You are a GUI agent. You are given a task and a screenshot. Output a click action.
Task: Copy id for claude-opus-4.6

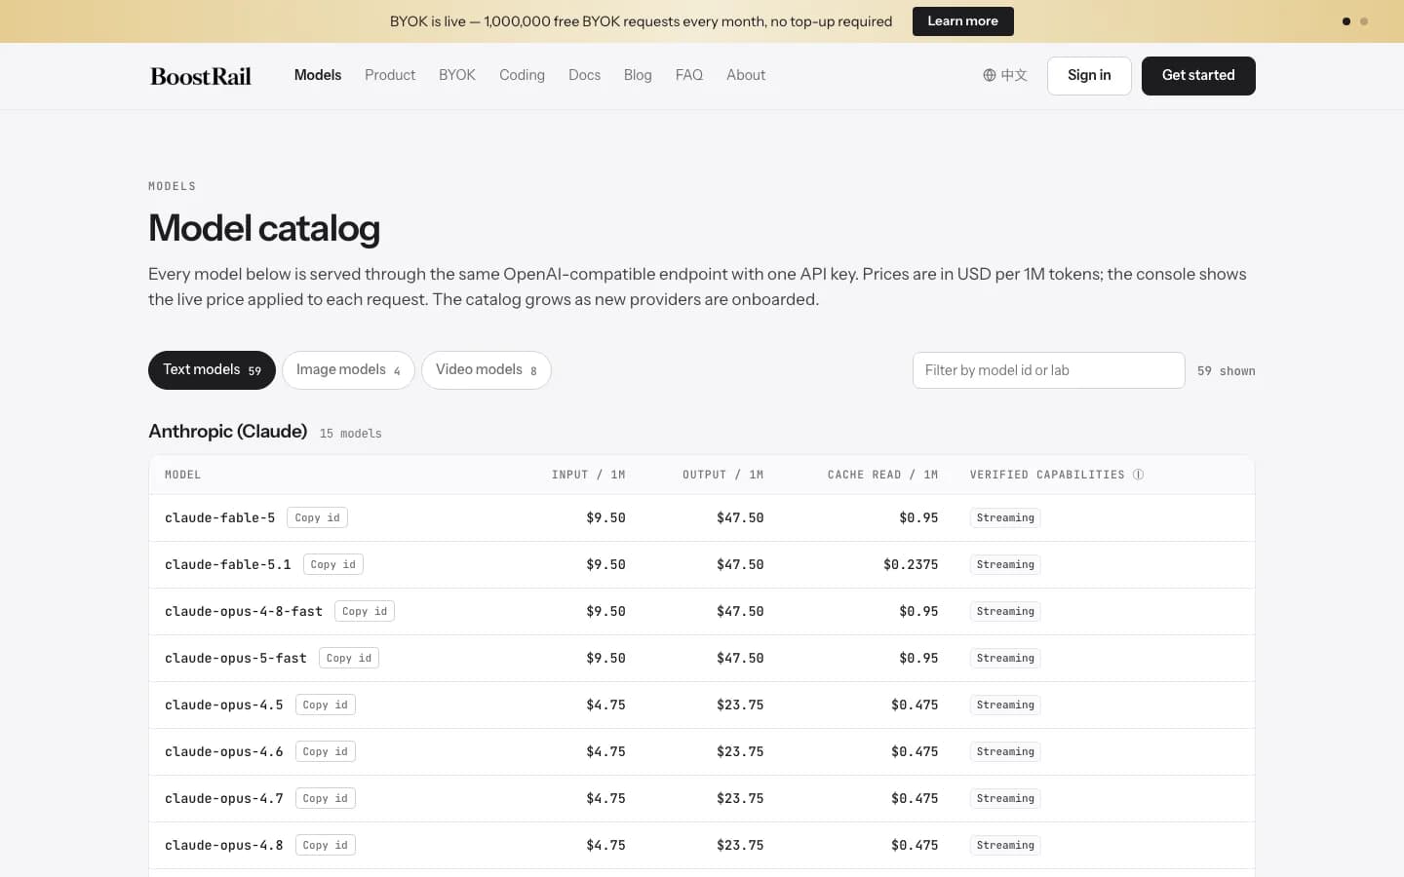(x=325, y=751)
